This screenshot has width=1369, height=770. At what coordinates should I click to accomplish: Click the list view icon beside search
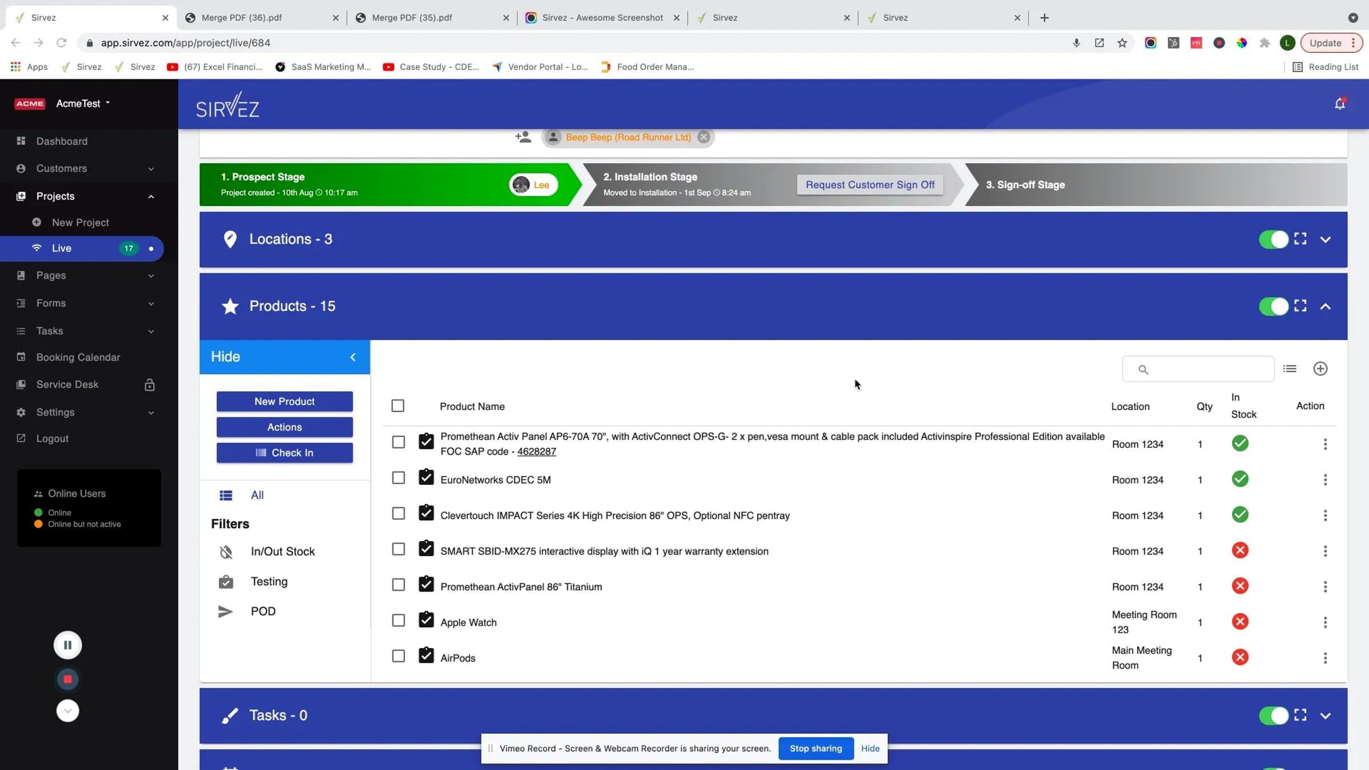click(x=1290, y=368)
